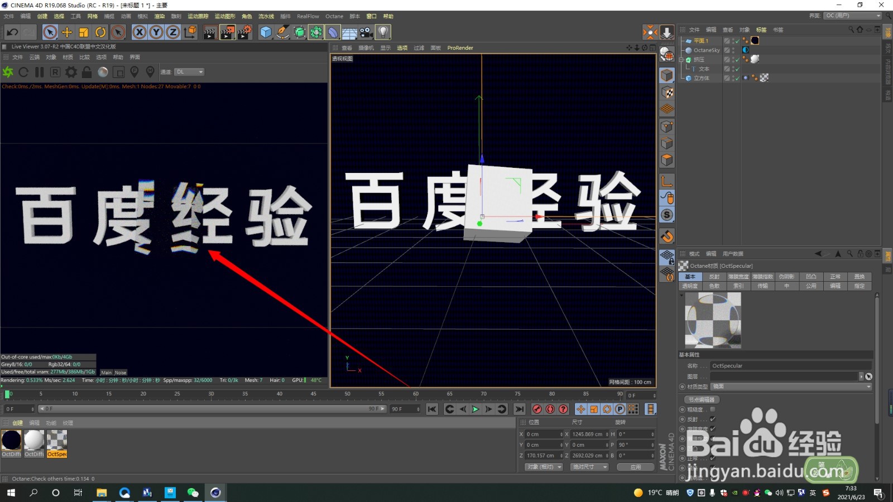Open WeChat from the taskbar

[x=193, y=493]
